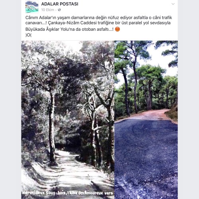Expand the post options chevron
Screen dimensions: 199x199
[173, 4]
